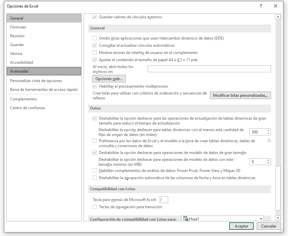Click the Hoja1 sheet icon in dropdown
288x236 pixels.
186,219
